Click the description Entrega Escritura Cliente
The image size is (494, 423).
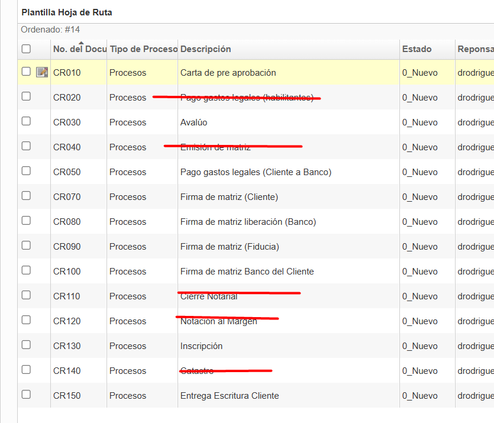point(230,396)
